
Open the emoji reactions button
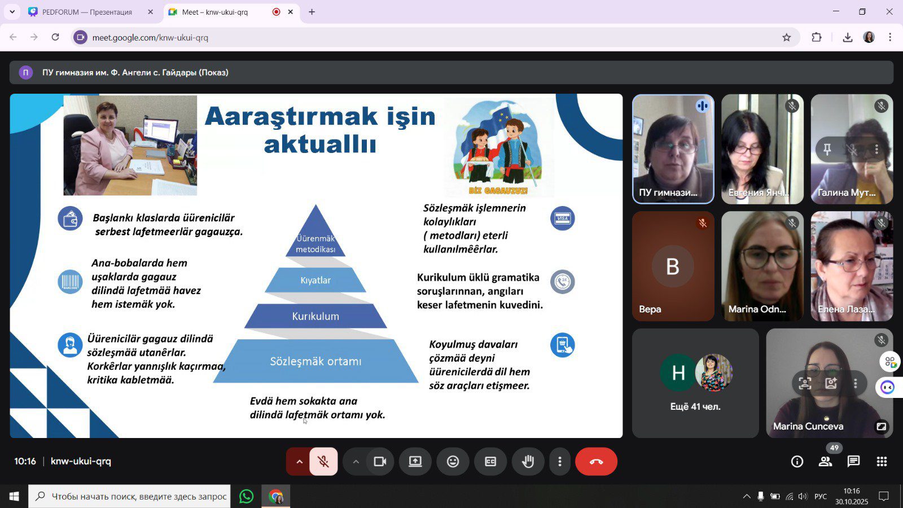tap(453, 462)
